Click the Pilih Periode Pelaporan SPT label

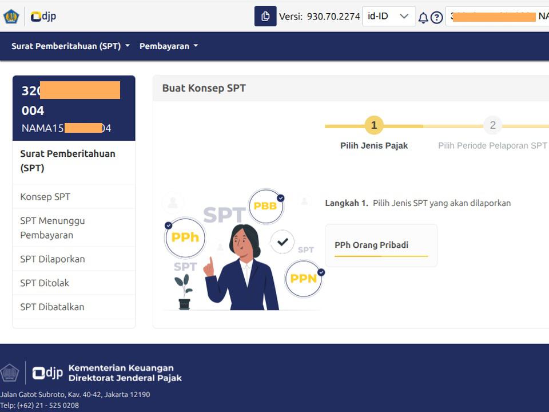click(492, 145)
